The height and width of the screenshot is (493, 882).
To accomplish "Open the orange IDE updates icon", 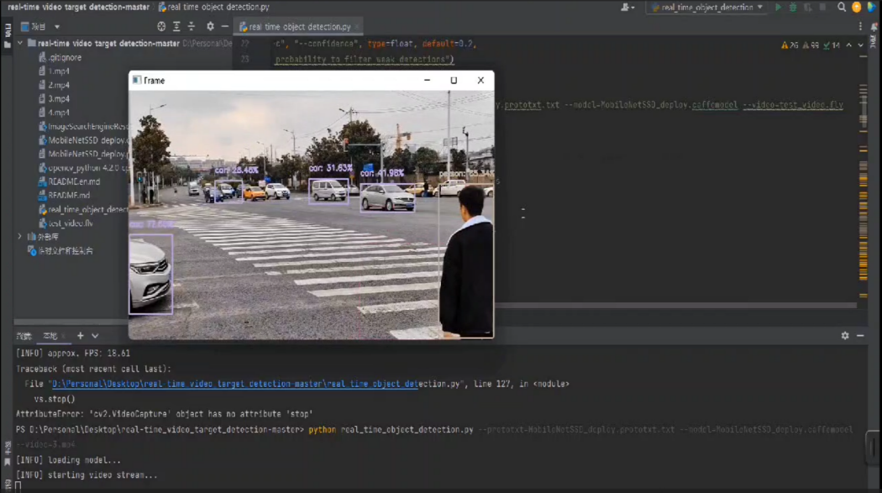I will 856,8.
